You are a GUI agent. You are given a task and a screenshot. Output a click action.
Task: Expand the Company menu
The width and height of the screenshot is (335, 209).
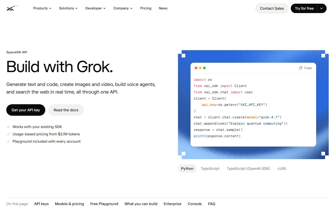click(123, 8)
